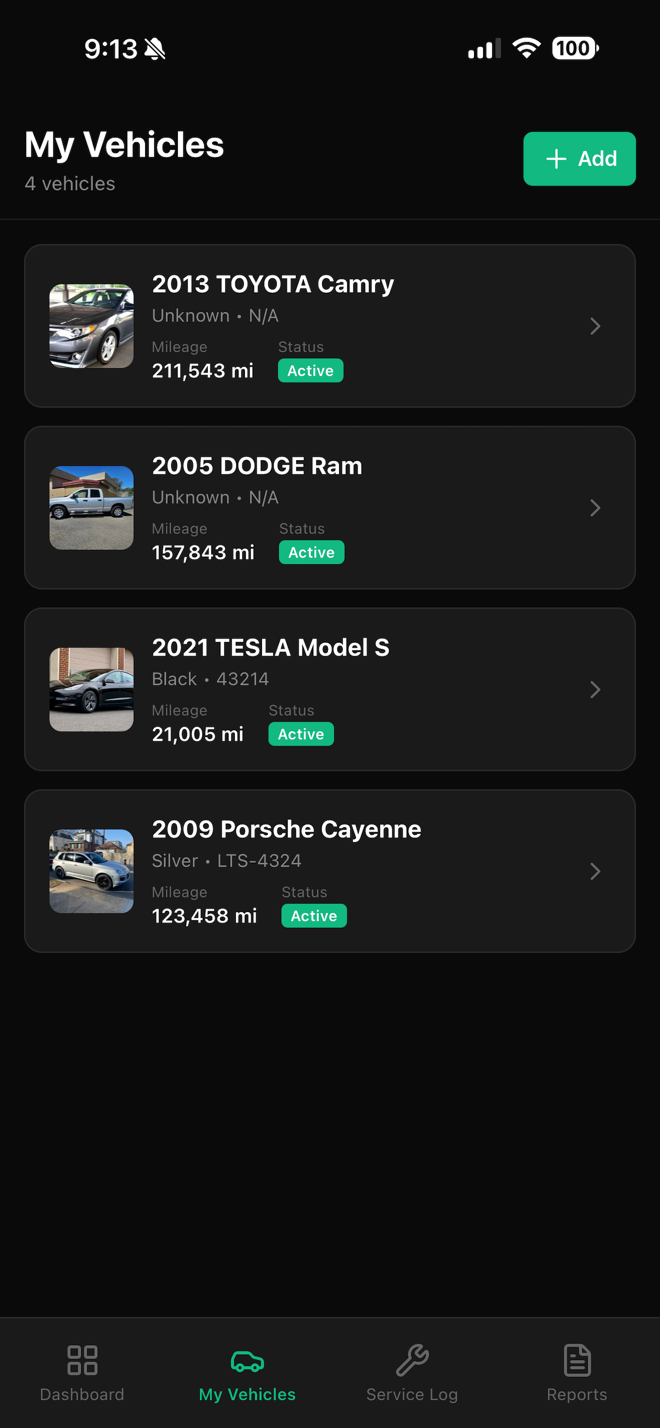
Task: Tap the plus icon in Add button
Action: tap(556, 159)
